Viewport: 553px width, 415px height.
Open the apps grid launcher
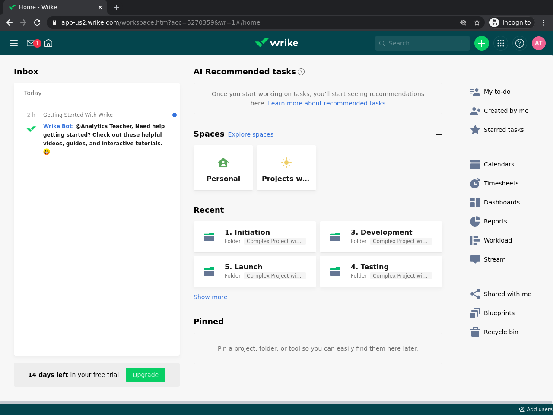[501, 43]
